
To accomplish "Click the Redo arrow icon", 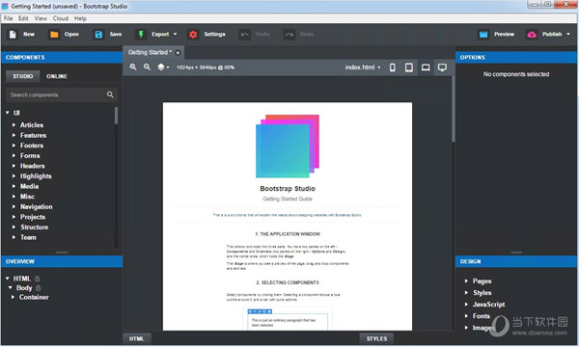I will [289, 35].
